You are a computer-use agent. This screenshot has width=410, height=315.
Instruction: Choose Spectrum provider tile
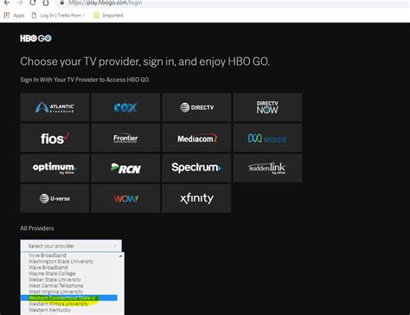(196, 168)
